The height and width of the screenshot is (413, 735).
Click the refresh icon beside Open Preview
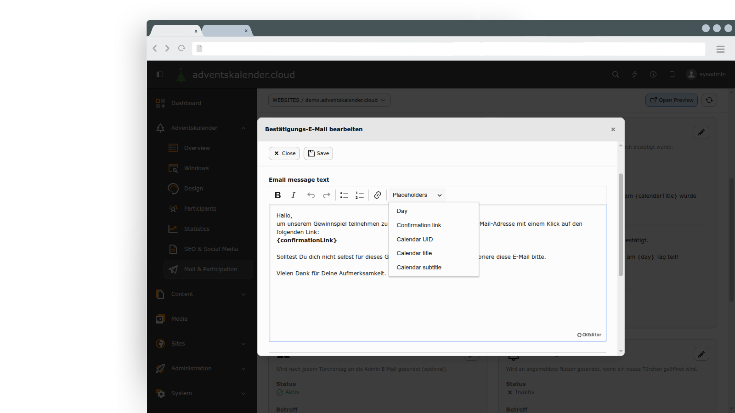pyautogui.click(x=709, y=100)
